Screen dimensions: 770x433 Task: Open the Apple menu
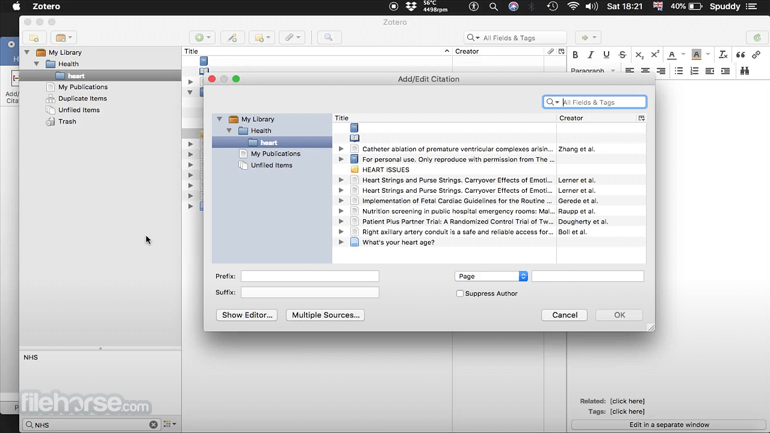16,6
